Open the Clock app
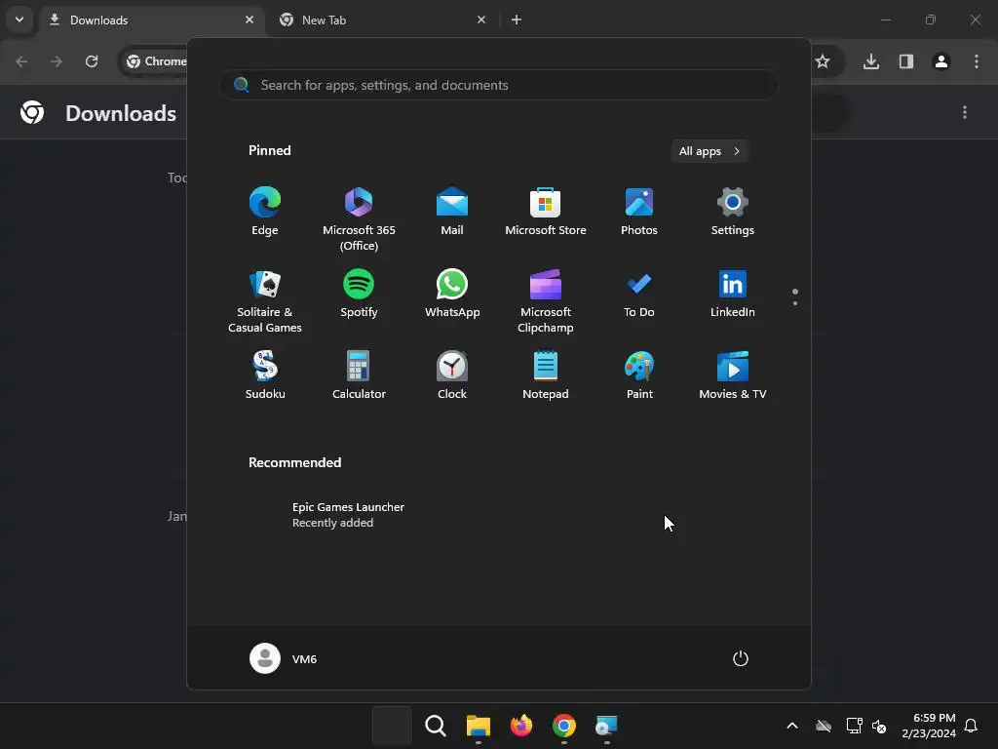The width and height of the screenshot is (998, 749). [x=452, y=375]
